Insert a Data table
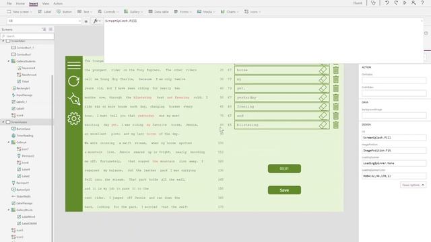The width and height of the screenshot is (431, 242). (159, 12)
